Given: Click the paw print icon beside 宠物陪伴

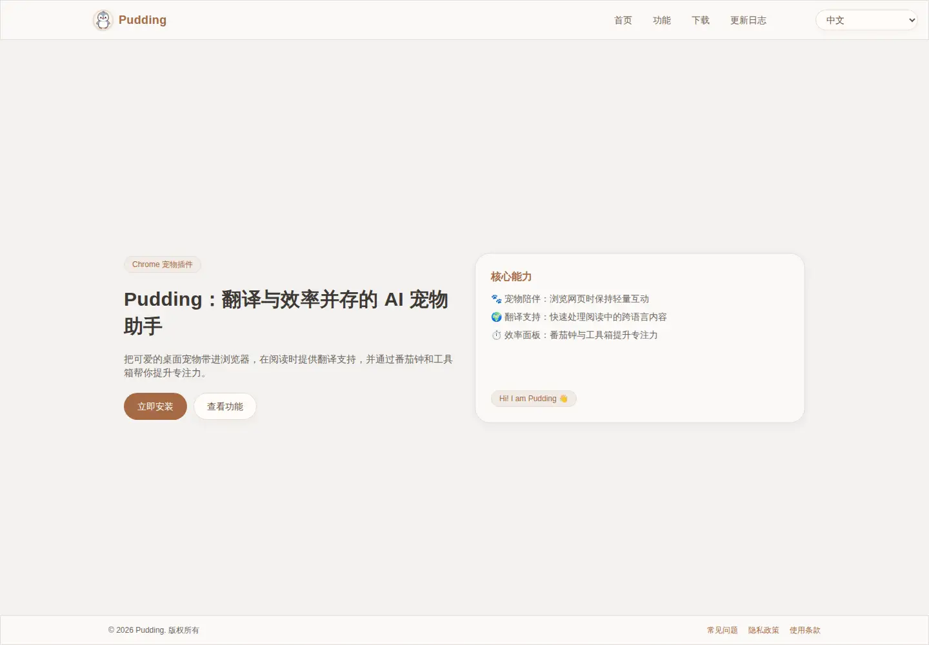Looking at the screenshot, I should [496, 299].
